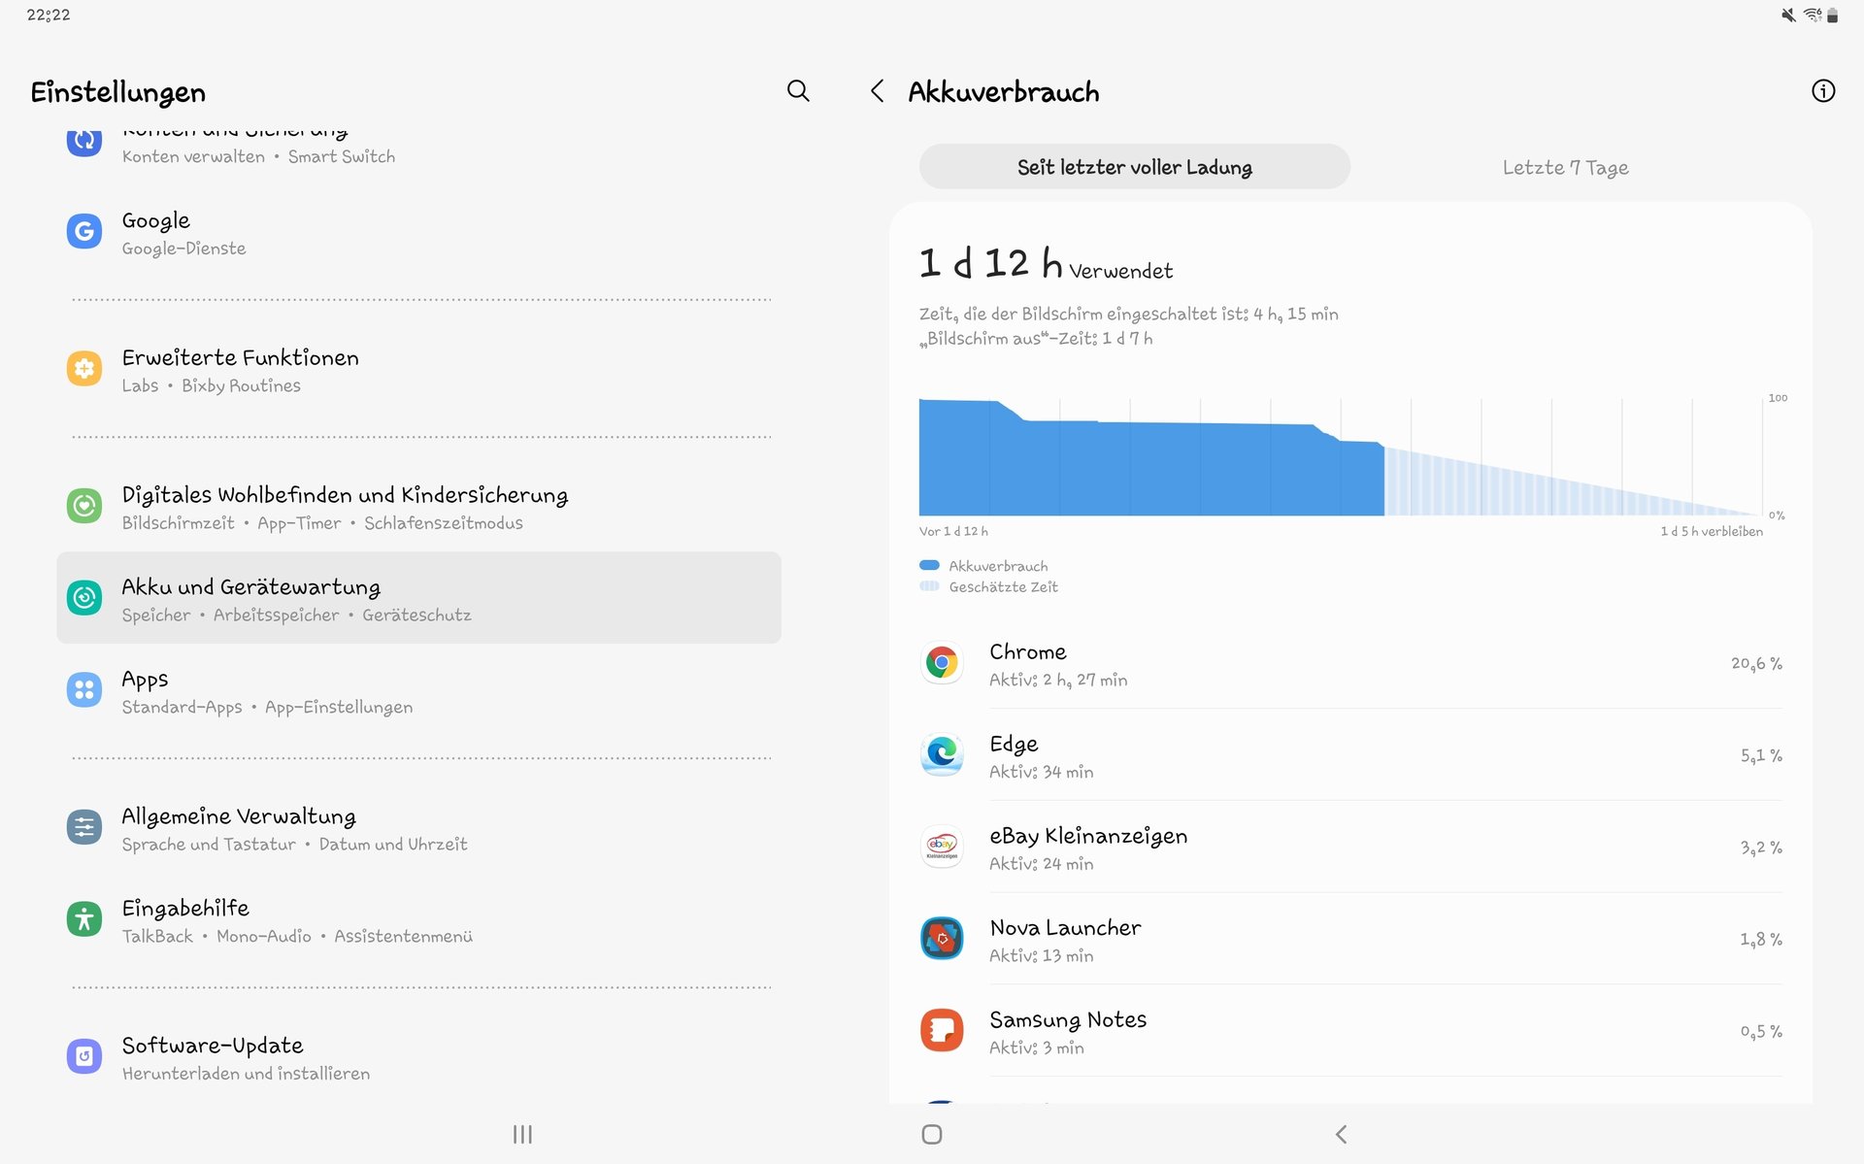Tap the system back navigation button
Image resolution: width=1864 pixels, height=1164 pixels.
(1341, 1134)
